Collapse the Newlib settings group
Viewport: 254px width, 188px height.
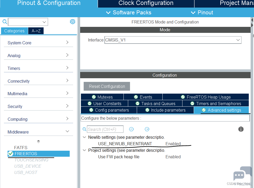pyautogui.click(x=84, y=137)
